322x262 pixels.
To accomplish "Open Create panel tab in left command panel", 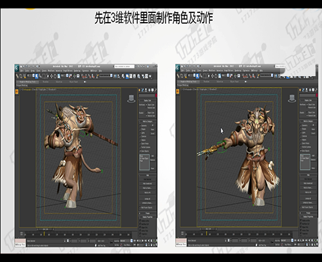I will [x=139, y=90].
